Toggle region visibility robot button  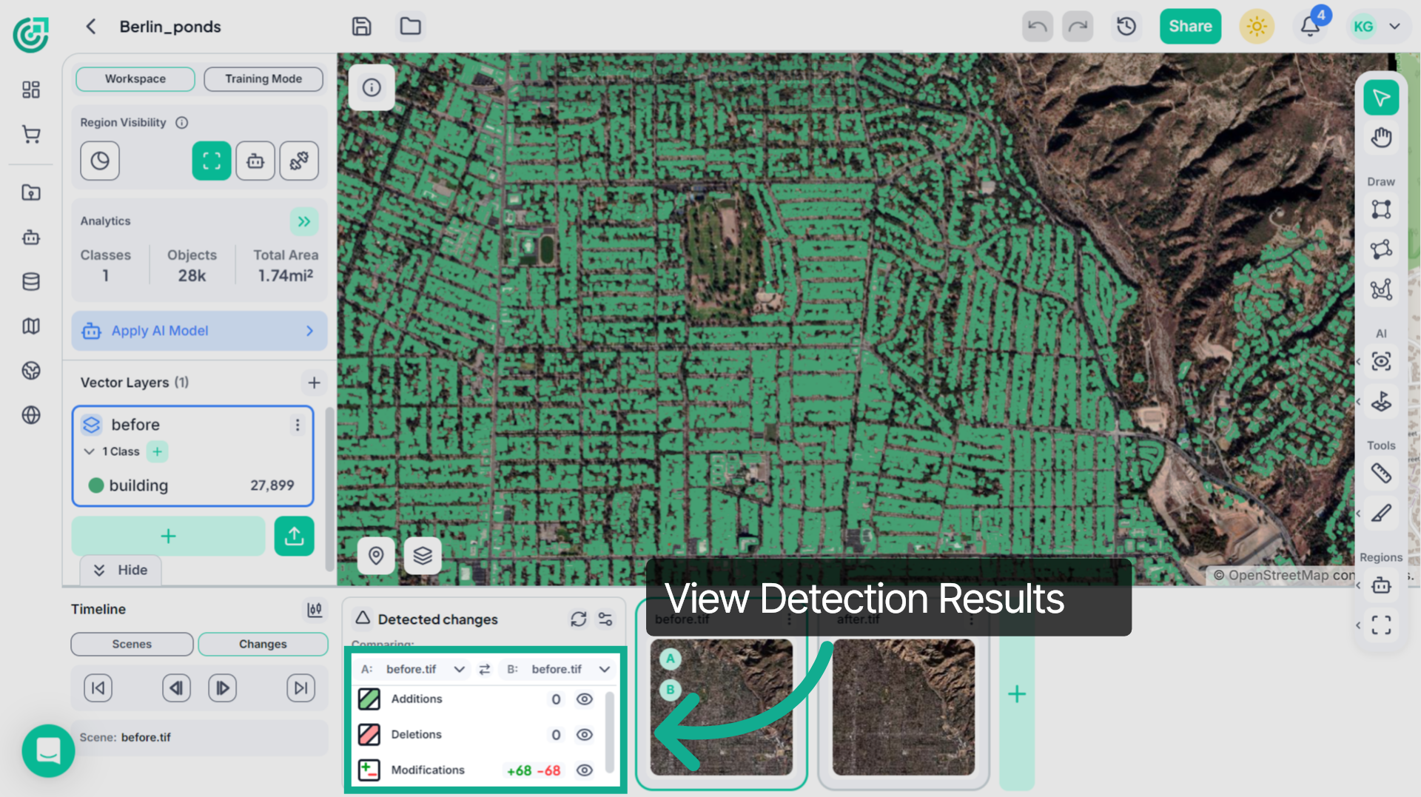click(255, 161)
